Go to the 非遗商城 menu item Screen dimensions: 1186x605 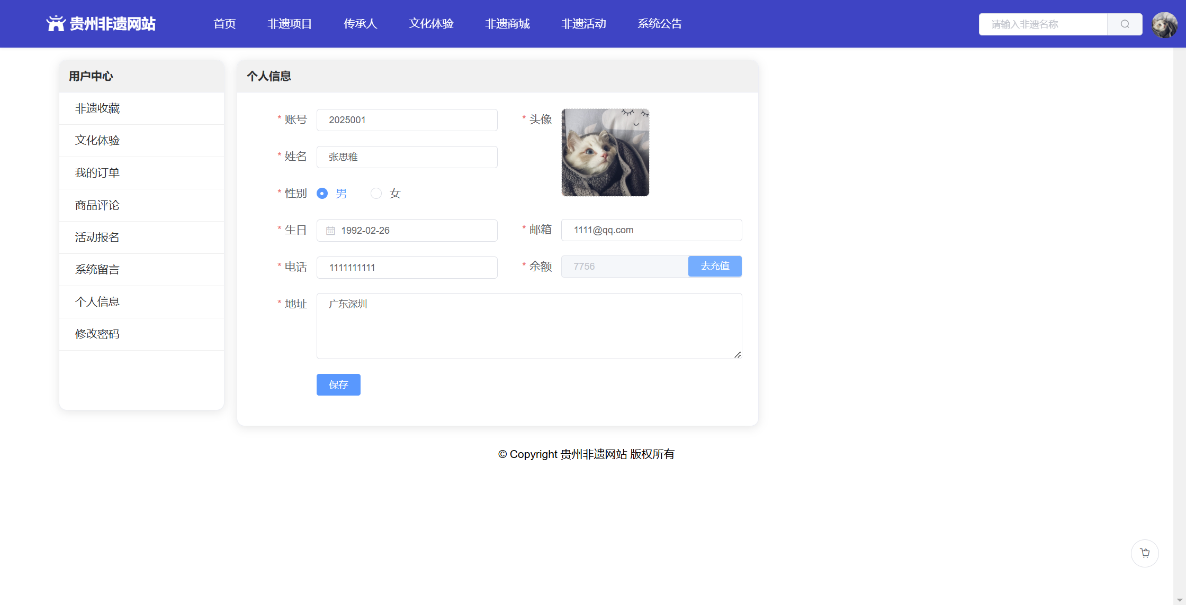click(x=507, y=24)
